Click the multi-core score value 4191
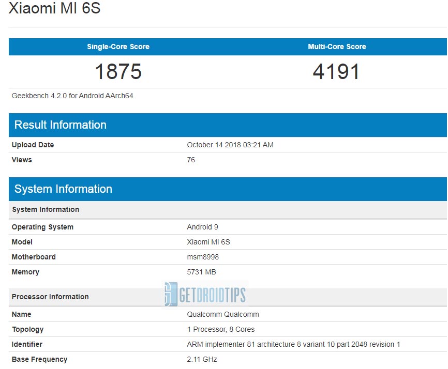This screenshot has width=448, height=369. 336,71
